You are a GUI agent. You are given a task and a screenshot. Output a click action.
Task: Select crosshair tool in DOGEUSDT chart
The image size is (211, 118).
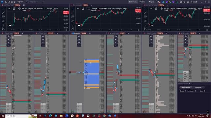tap(73, 9)
